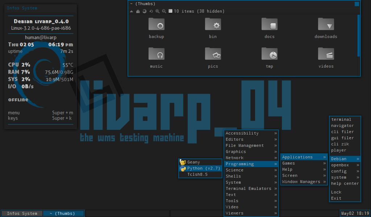The width and height of the screenshot is (371, 217).
Task: Select the Programming menu entry
Action: [251, 164]
